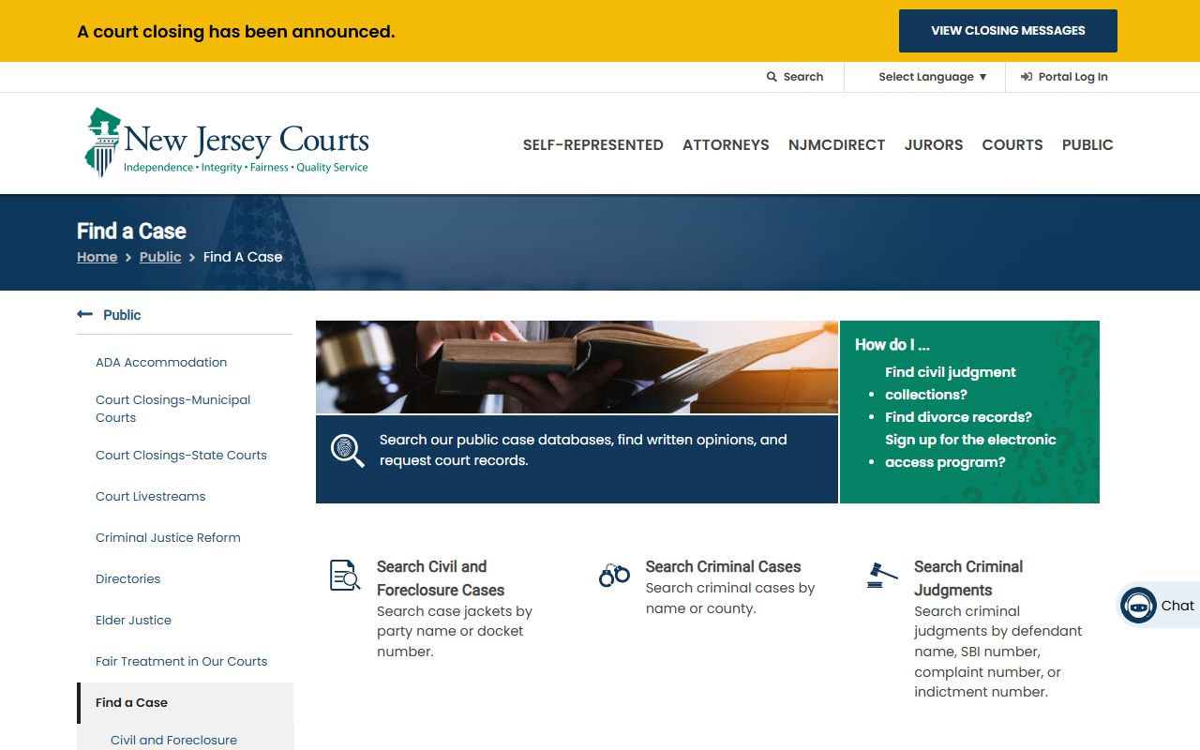Open the NJMCDIRECT menu
The width and height of the screenshot is (1200, 750).
pyautogui.click(x=837, y=144)
